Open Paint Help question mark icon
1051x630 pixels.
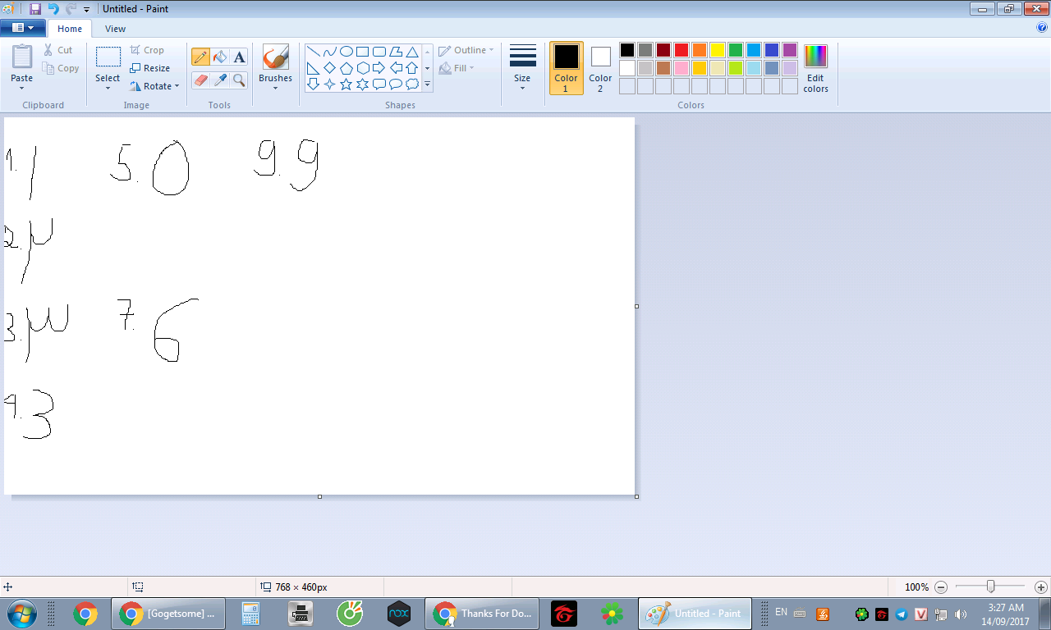tap(1042, 27)
